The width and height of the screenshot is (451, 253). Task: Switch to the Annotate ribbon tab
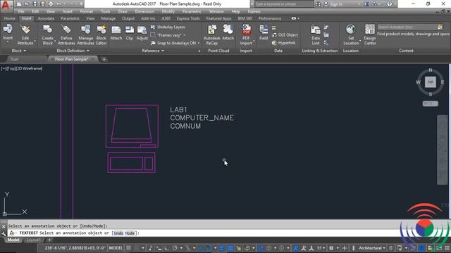(46, 18)
